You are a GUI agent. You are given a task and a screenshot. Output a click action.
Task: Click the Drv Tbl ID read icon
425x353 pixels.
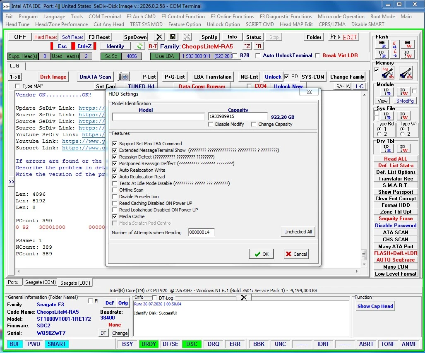[x=387, y=148]
